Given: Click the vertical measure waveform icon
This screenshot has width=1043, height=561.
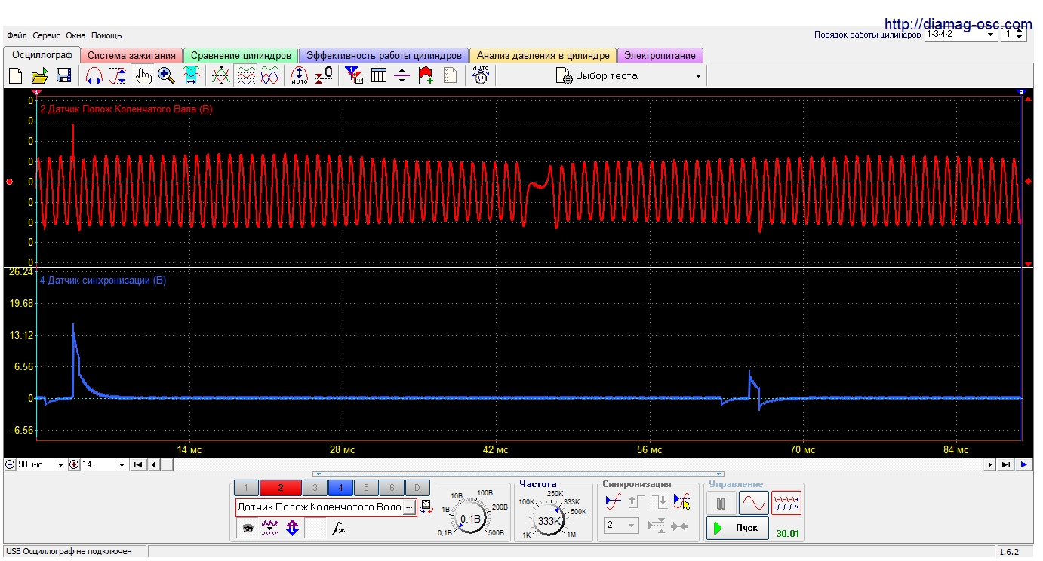Looking at the screenshot, I should [118, 75].
